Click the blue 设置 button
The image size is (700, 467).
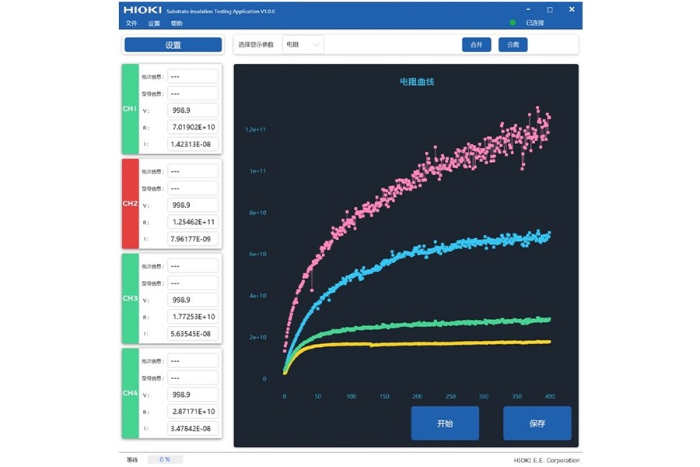(x=173, y=44)
